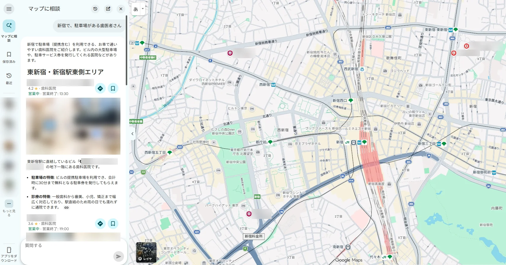Send the question with arrow button
The height and width of the screenshot is (265, 506).
coord(118,256)
